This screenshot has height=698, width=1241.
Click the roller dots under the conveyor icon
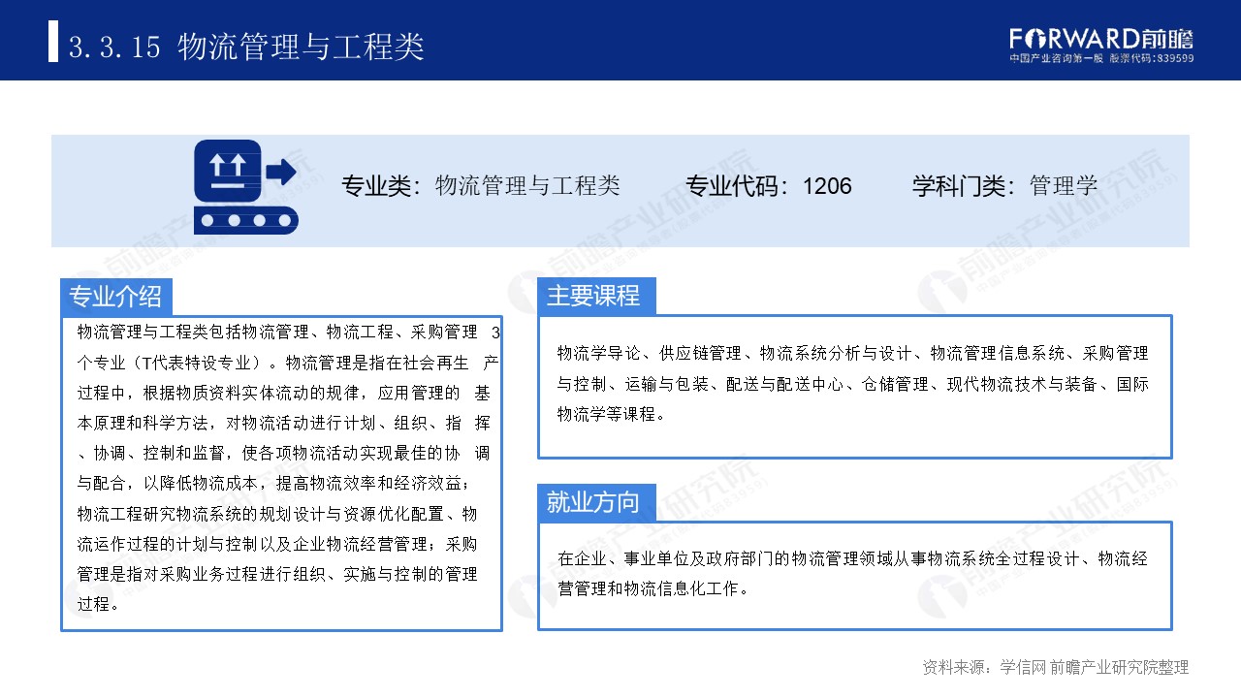(245, 222)
